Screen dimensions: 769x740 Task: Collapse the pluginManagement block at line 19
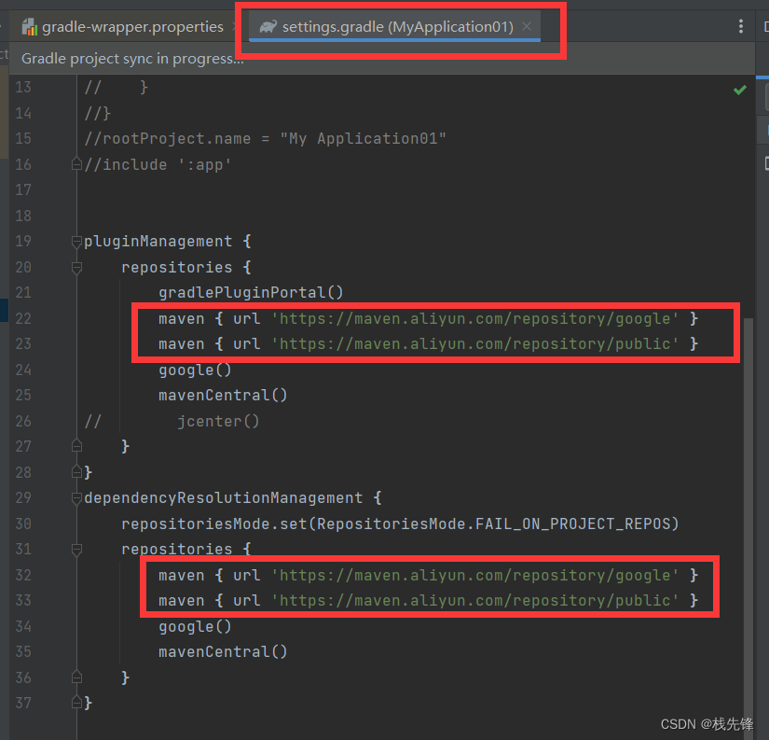[x=76, y=241]
